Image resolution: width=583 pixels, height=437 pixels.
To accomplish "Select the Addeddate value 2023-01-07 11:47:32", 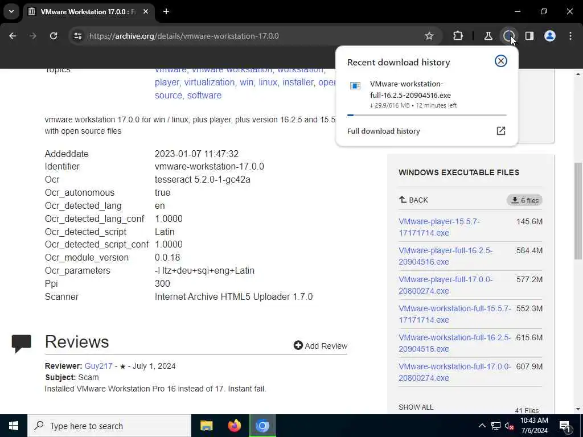I will (196, 154).
